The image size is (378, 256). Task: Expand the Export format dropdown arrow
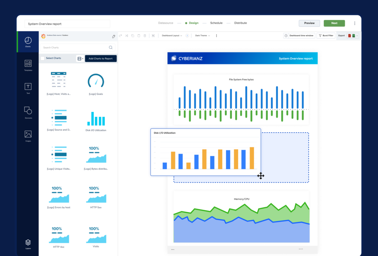pos(357,36)
